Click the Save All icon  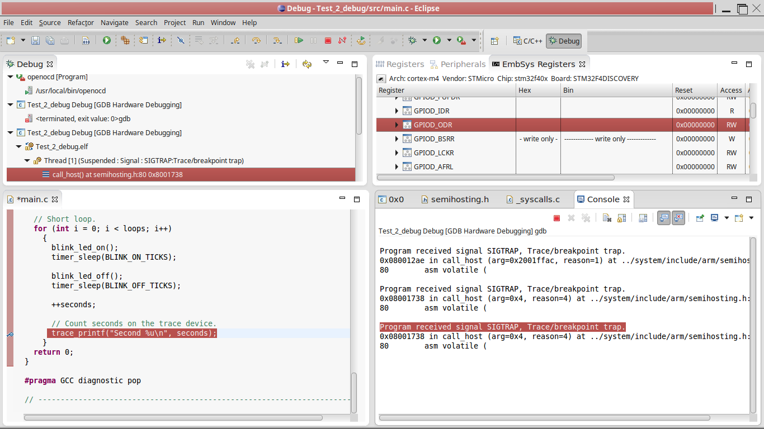coord(49,40)
